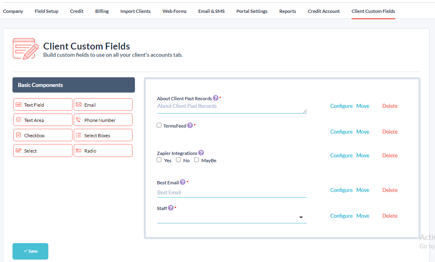Delete the Best Email field
The image size is (435, 262).
[389, 190]
